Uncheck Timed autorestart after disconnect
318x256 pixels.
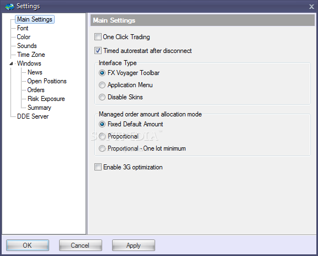tap(98, 51)
